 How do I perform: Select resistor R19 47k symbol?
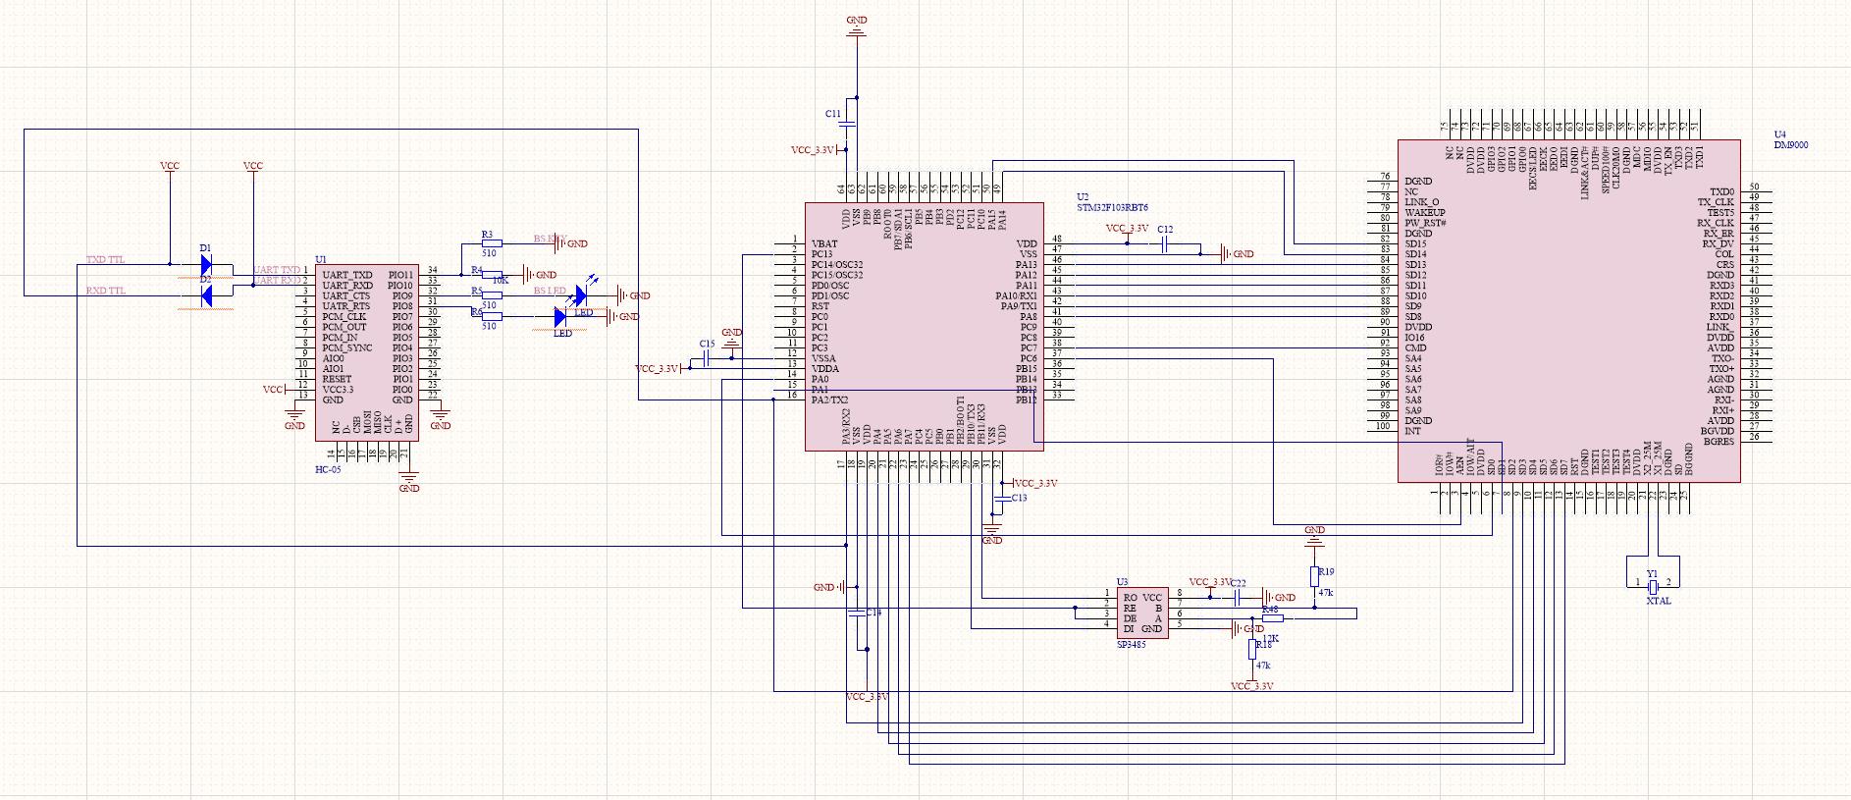point(1314,575)
